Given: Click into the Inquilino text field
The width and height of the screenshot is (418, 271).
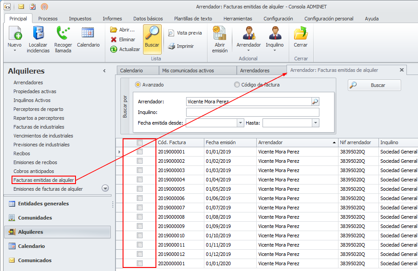Looking at the screenshot, I should coord(252,112).
